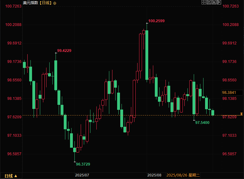The image size is (244, 179).
Task: Click the left axis 99.1736 value
Action: (x=14, y=62)
